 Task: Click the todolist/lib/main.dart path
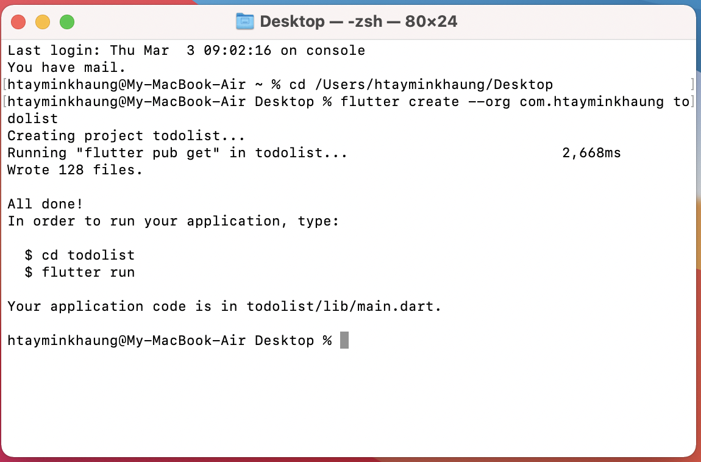[344, 307]
